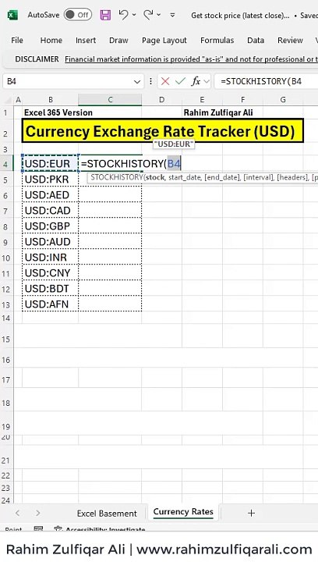The width and height of the screenshot is (318, 562).
Task: Click next sheet navigation arrow
Action: (x=37, y=514)
